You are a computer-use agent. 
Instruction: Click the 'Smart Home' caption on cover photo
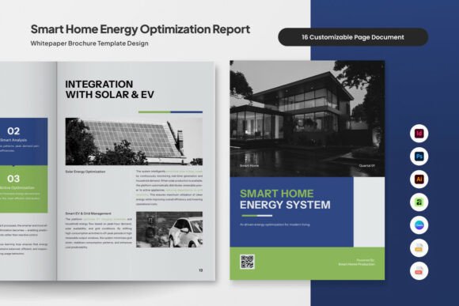click(x=249, y=165)
